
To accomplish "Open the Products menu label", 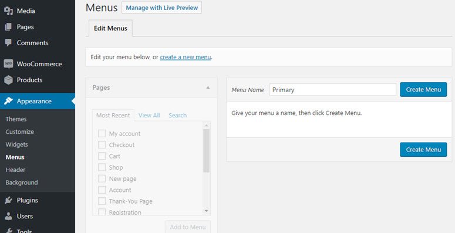I will coord(29,80).
